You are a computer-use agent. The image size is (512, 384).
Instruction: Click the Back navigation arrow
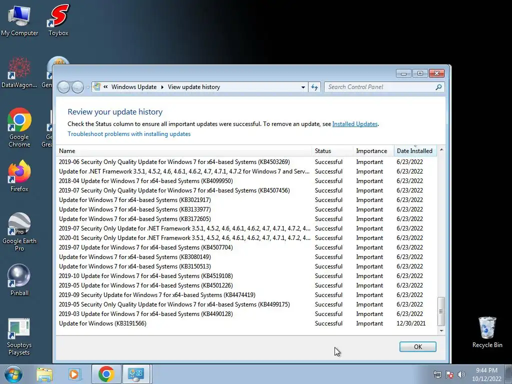(x=63, y=87)
